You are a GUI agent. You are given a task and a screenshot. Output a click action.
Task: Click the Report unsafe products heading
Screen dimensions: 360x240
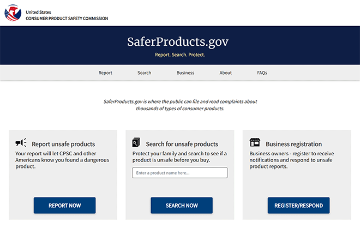[x=63, y=144]
